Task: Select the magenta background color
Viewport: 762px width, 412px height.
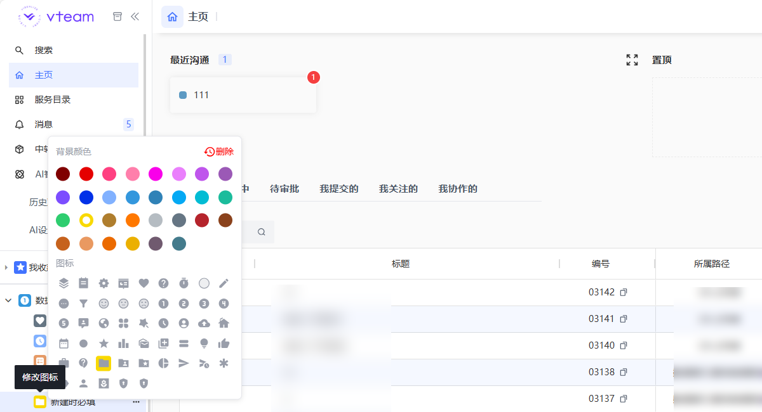Action: (x=156, y=174)
